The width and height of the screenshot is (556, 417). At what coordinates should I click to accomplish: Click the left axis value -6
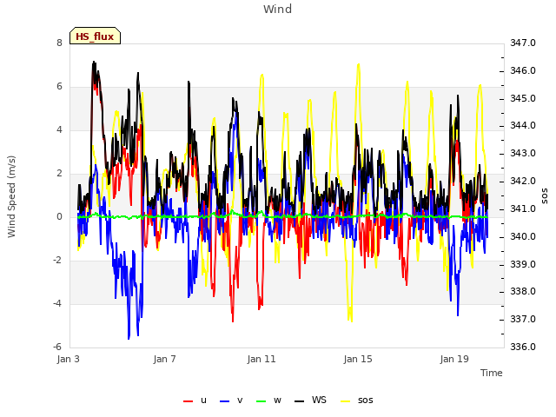[x=57, y=347]
